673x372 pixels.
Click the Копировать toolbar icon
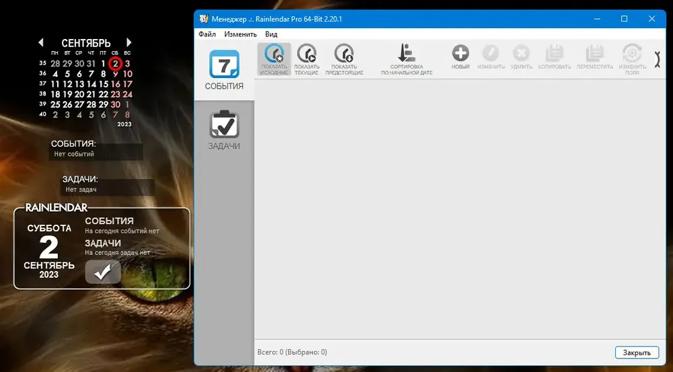(x=555, y=57)
